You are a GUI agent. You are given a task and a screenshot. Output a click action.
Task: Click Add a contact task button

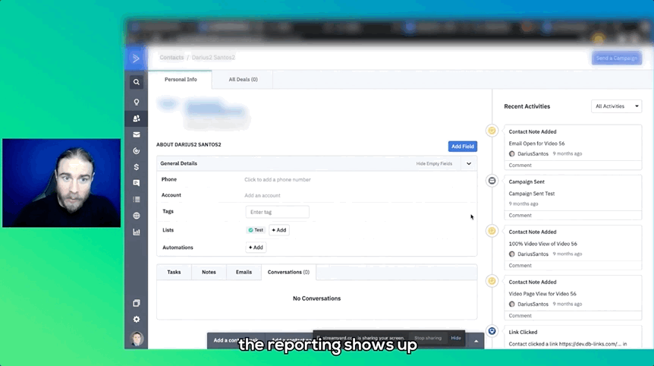(x=236, y=340)
